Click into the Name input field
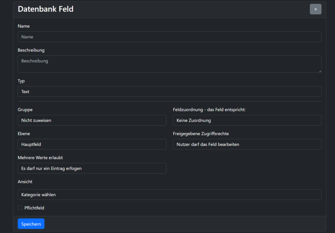335x233 pixels. pos(169,37)
